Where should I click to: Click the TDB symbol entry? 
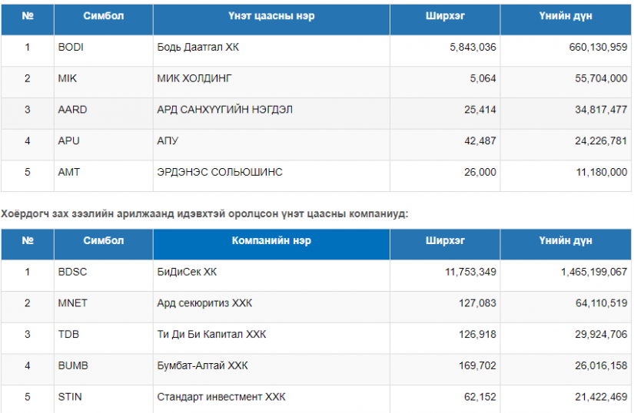tap(68, 335)
